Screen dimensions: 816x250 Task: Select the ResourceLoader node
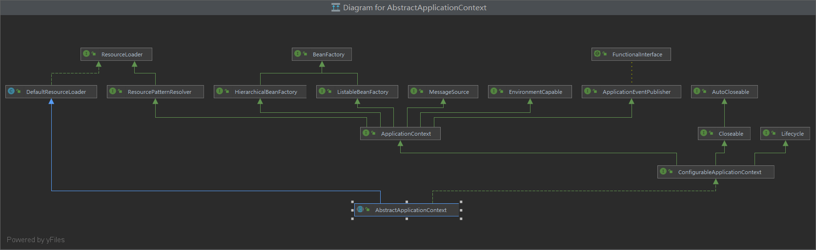(x=116, y=54)
